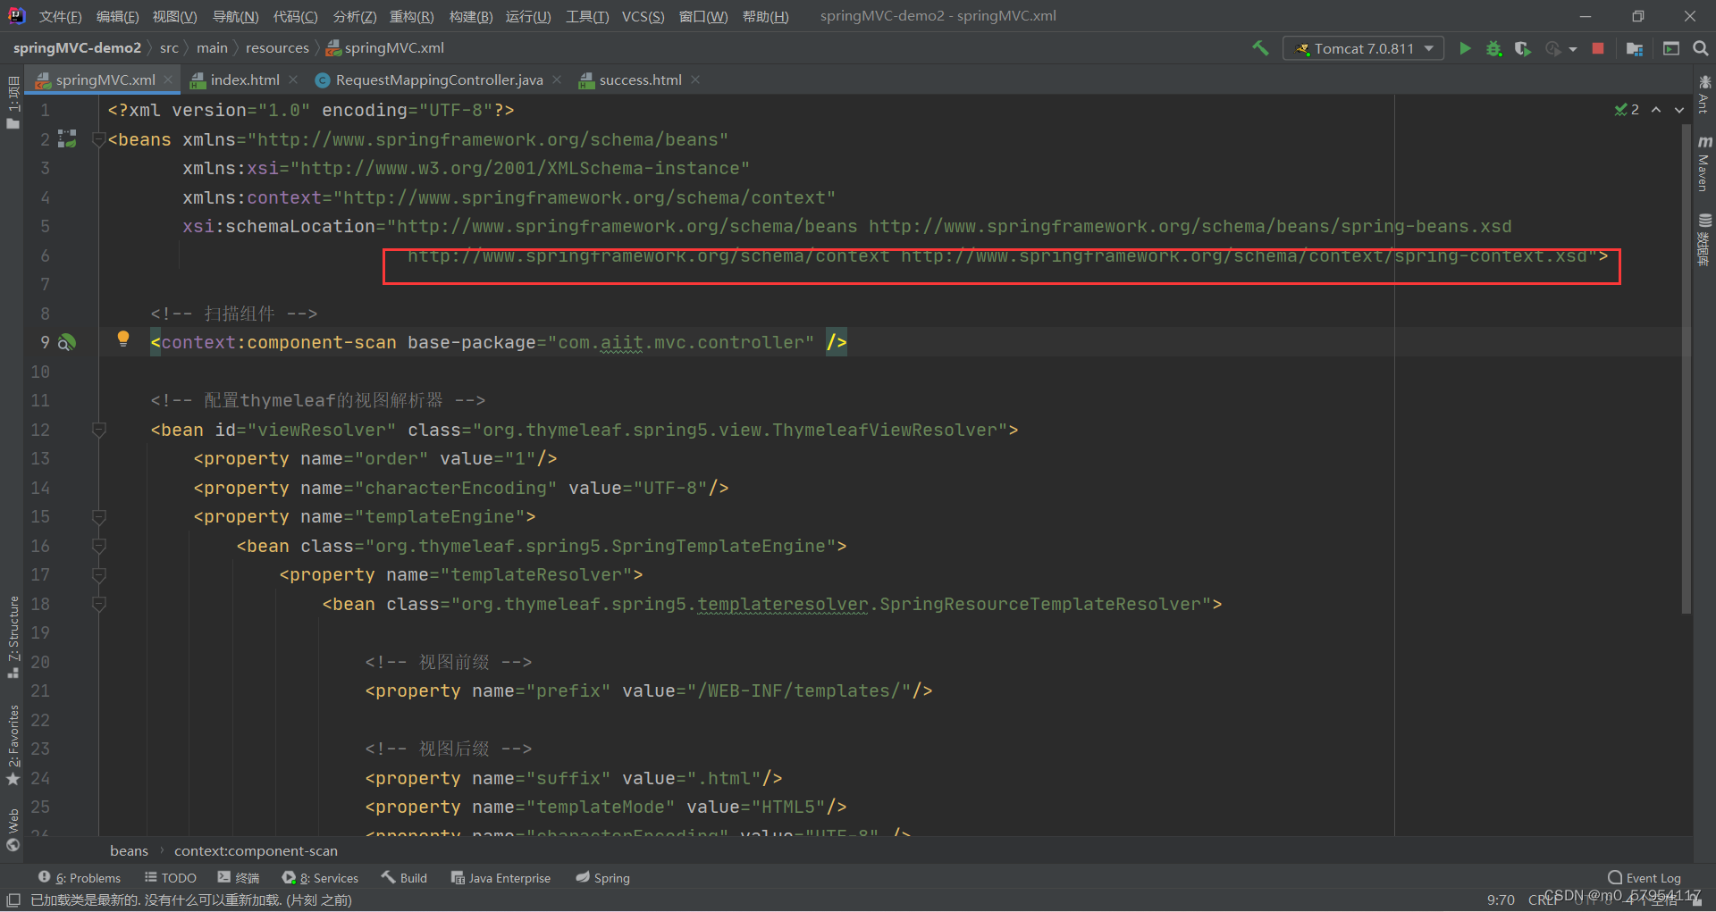Viewport: 1716px width, 912px height.
Task: Open the 终端 terminal tool window
Action: 239,878
